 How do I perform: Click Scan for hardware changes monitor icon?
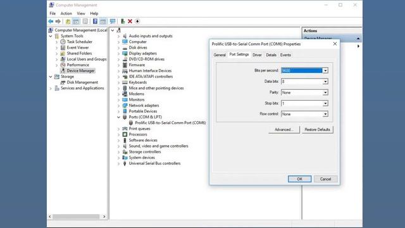[113, 22]
